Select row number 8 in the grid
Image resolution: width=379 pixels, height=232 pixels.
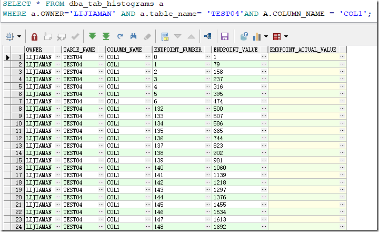(x=18, y=109)
